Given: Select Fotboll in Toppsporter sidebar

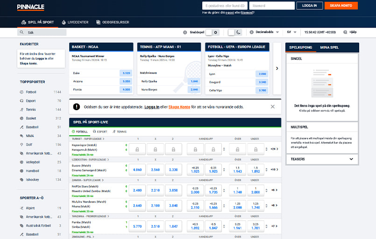Looking at the screenshot, I should click(31, 92).
